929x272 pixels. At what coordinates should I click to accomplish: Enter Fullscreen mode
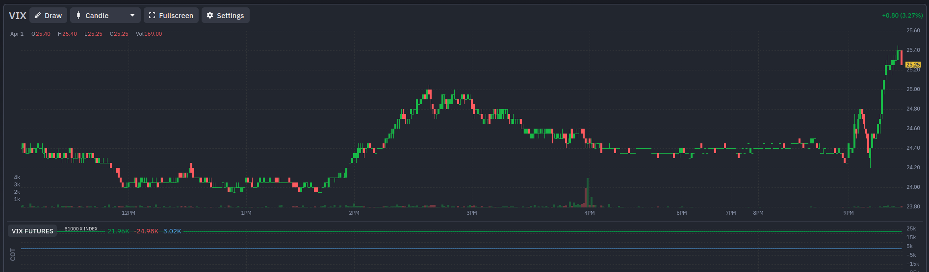click(171, 15)
